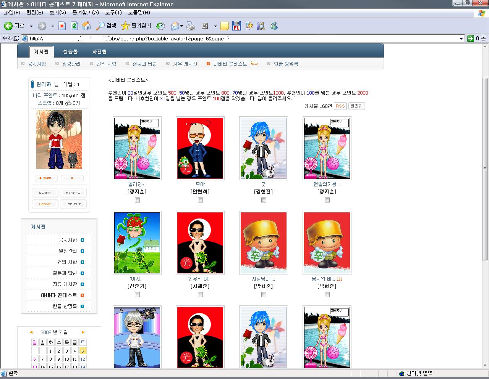Switch to the 사진첩 tab

tap(99, 51)
